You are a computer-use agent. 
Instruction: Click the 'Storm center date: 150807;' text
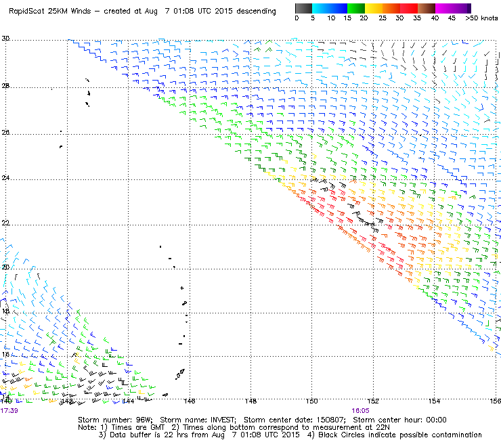pos(295,420)
